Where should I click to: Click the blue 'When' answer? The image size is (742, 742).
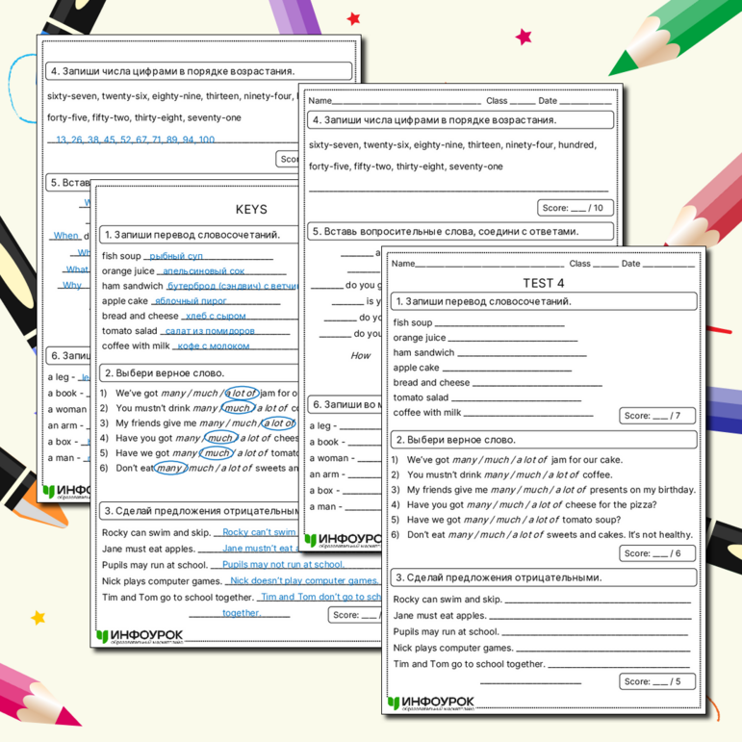tap(65, 235)
